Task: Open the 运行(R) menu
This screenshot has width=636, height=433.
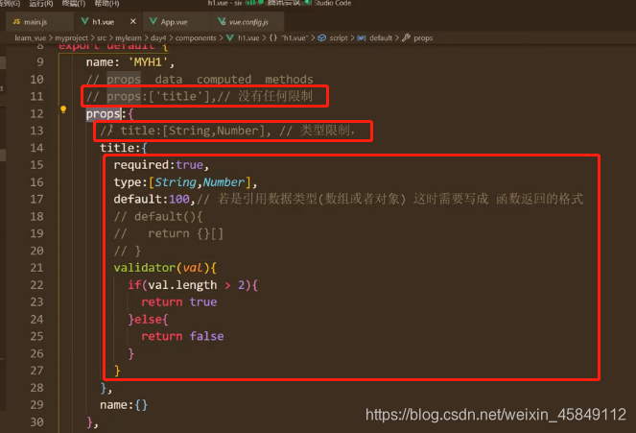Action: coord(41,3)
